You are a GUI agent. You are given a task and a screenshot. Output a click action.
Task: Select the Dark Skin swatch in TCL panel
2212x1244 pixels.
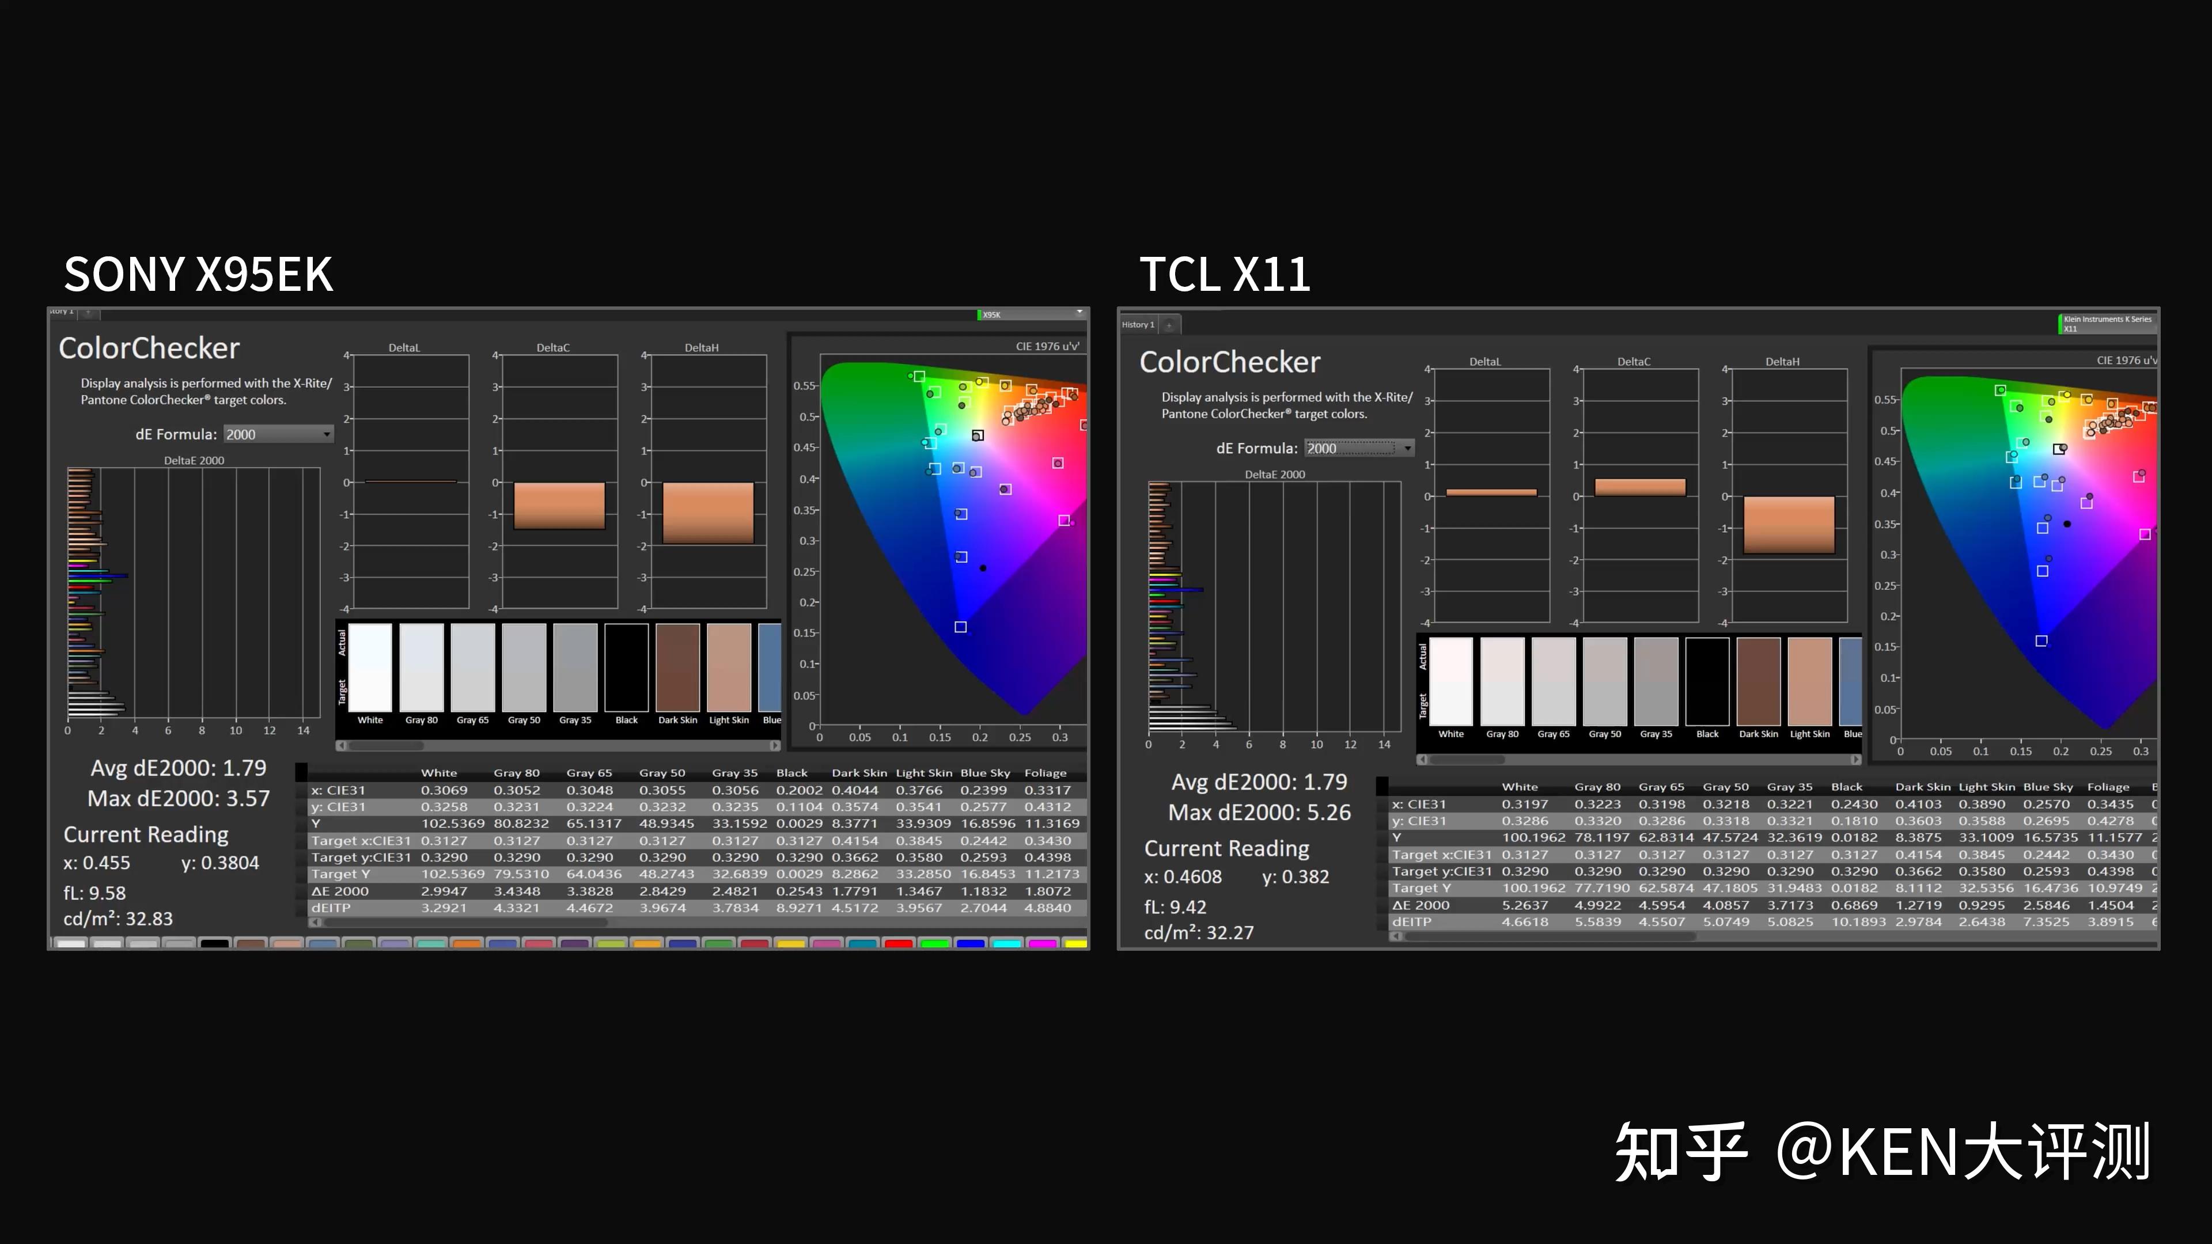tap(1759, 681)
